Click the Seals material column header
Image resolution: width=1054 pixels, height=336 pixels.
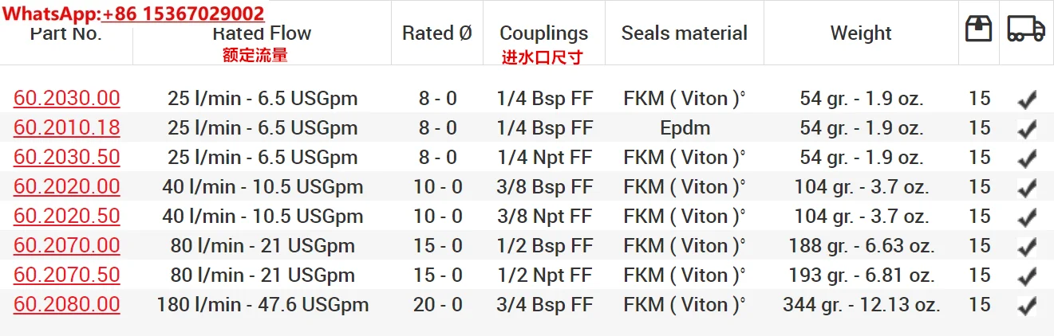684,33
